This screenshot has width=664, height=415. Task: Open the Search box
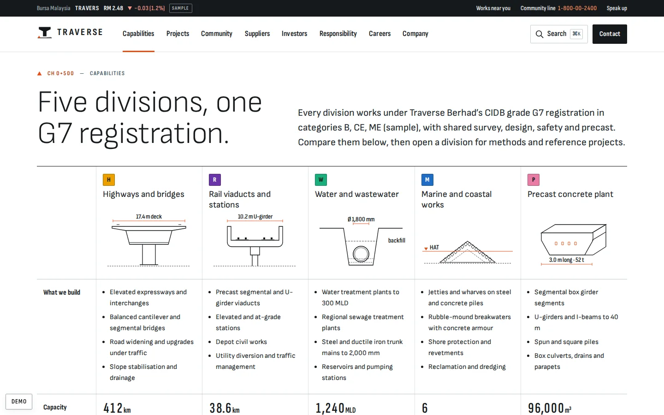559,34
